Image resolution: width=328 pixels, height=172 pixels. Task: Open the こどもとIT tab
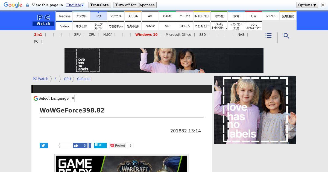click(x=202, y=26)
